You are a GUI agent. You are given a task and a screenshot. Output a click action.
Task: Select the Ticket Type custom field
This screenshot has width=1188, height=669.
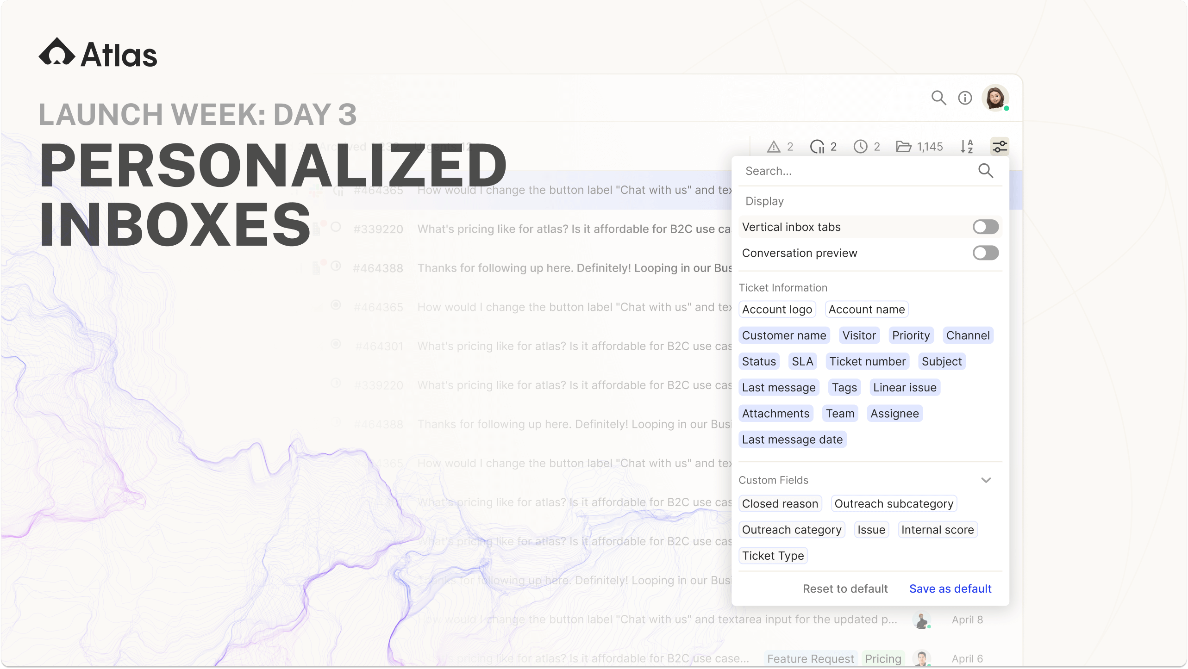773,556
